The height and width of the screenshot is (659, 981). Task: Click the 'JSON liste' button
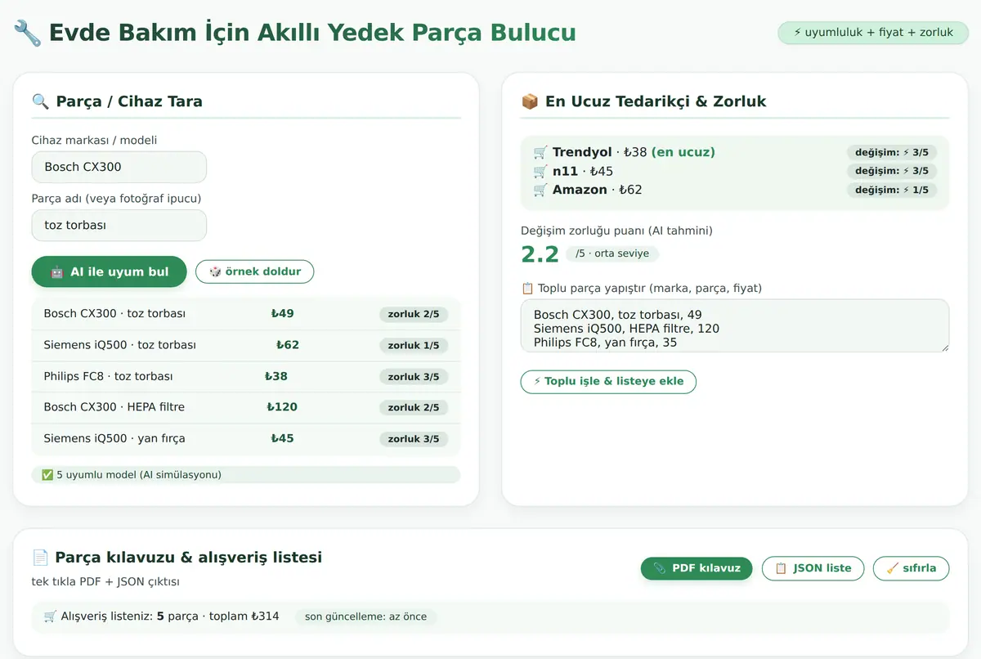click(x=813, y=568)
